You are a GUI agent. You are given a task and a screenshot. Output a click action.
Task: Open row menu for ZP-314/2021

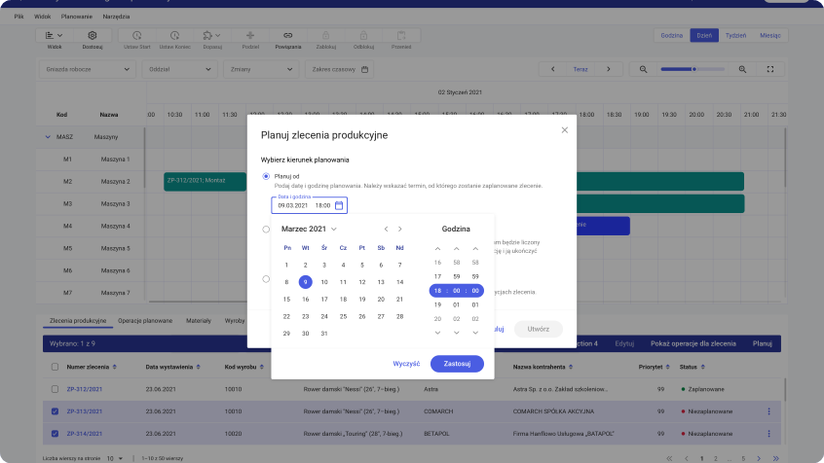click(x=768, y=434)
